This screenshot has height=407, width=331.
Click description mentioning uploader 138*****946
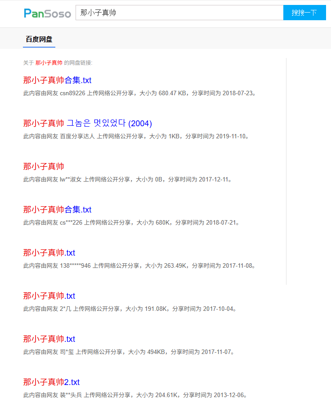pos(139,266)
